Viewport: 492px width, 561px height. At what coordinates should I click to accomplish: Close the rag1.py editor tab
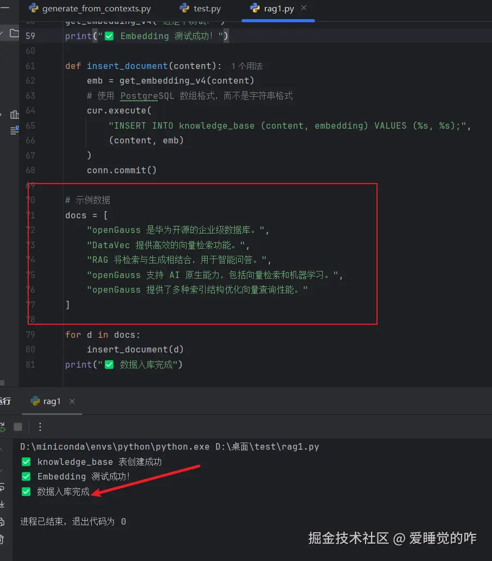(304, 8)
